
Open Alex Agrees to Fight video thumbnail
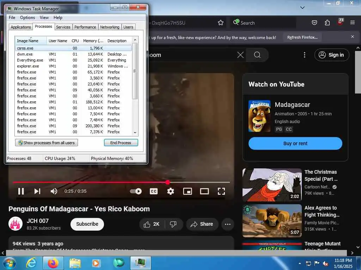coord(272,221)
